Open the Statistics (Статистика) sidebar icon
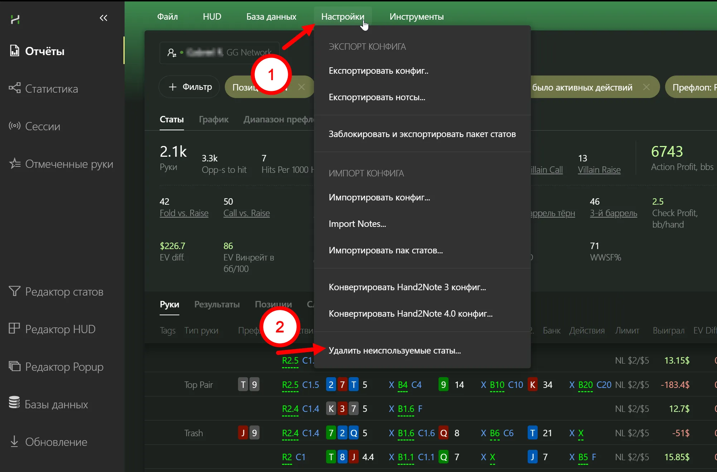Viewport: 717px width, 472px height. pyautogui.click(x=14, y=88)
